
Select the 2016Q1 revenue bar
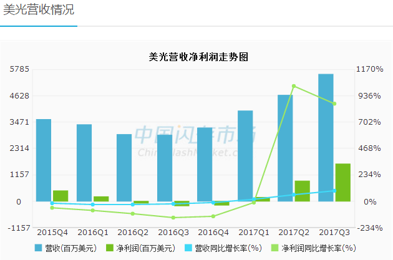click(x=84, y=163)
